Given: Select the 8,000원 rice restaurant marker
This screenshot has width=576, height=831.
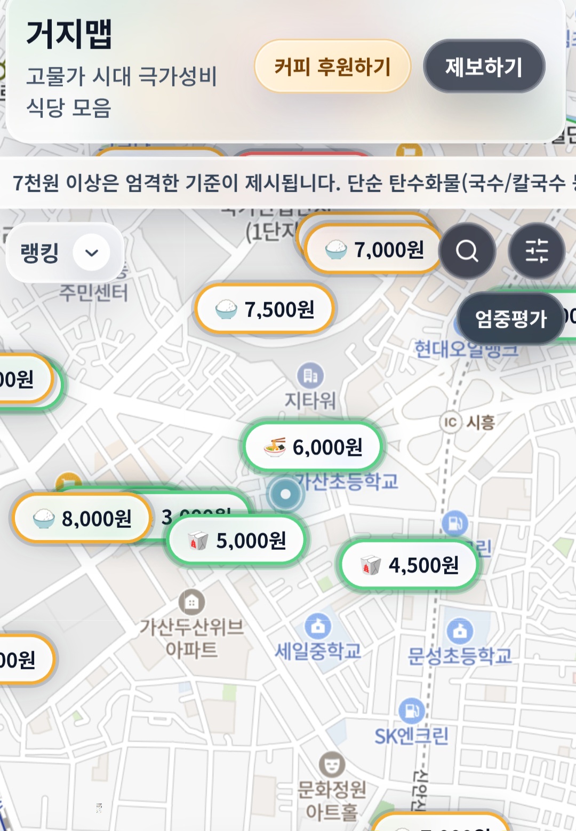Looking at the screenshot, I should pyautogui.click(x=82, y=518).
